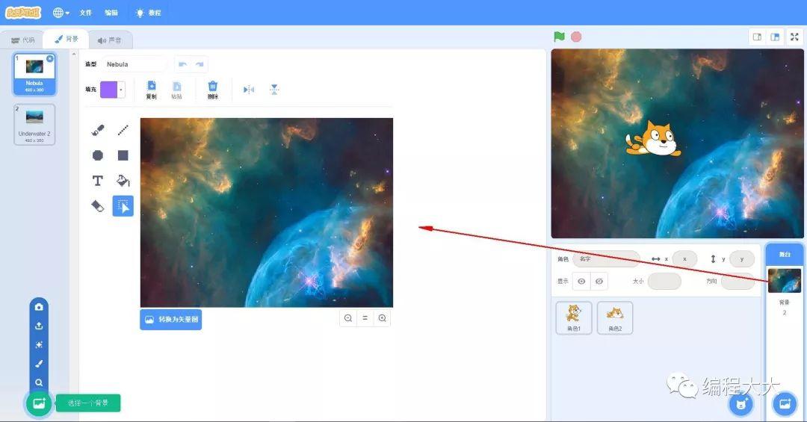Flip the image vertically
The width and height of the screenshot is (807, 422).
pyautogui.click(x=274, y=90)
